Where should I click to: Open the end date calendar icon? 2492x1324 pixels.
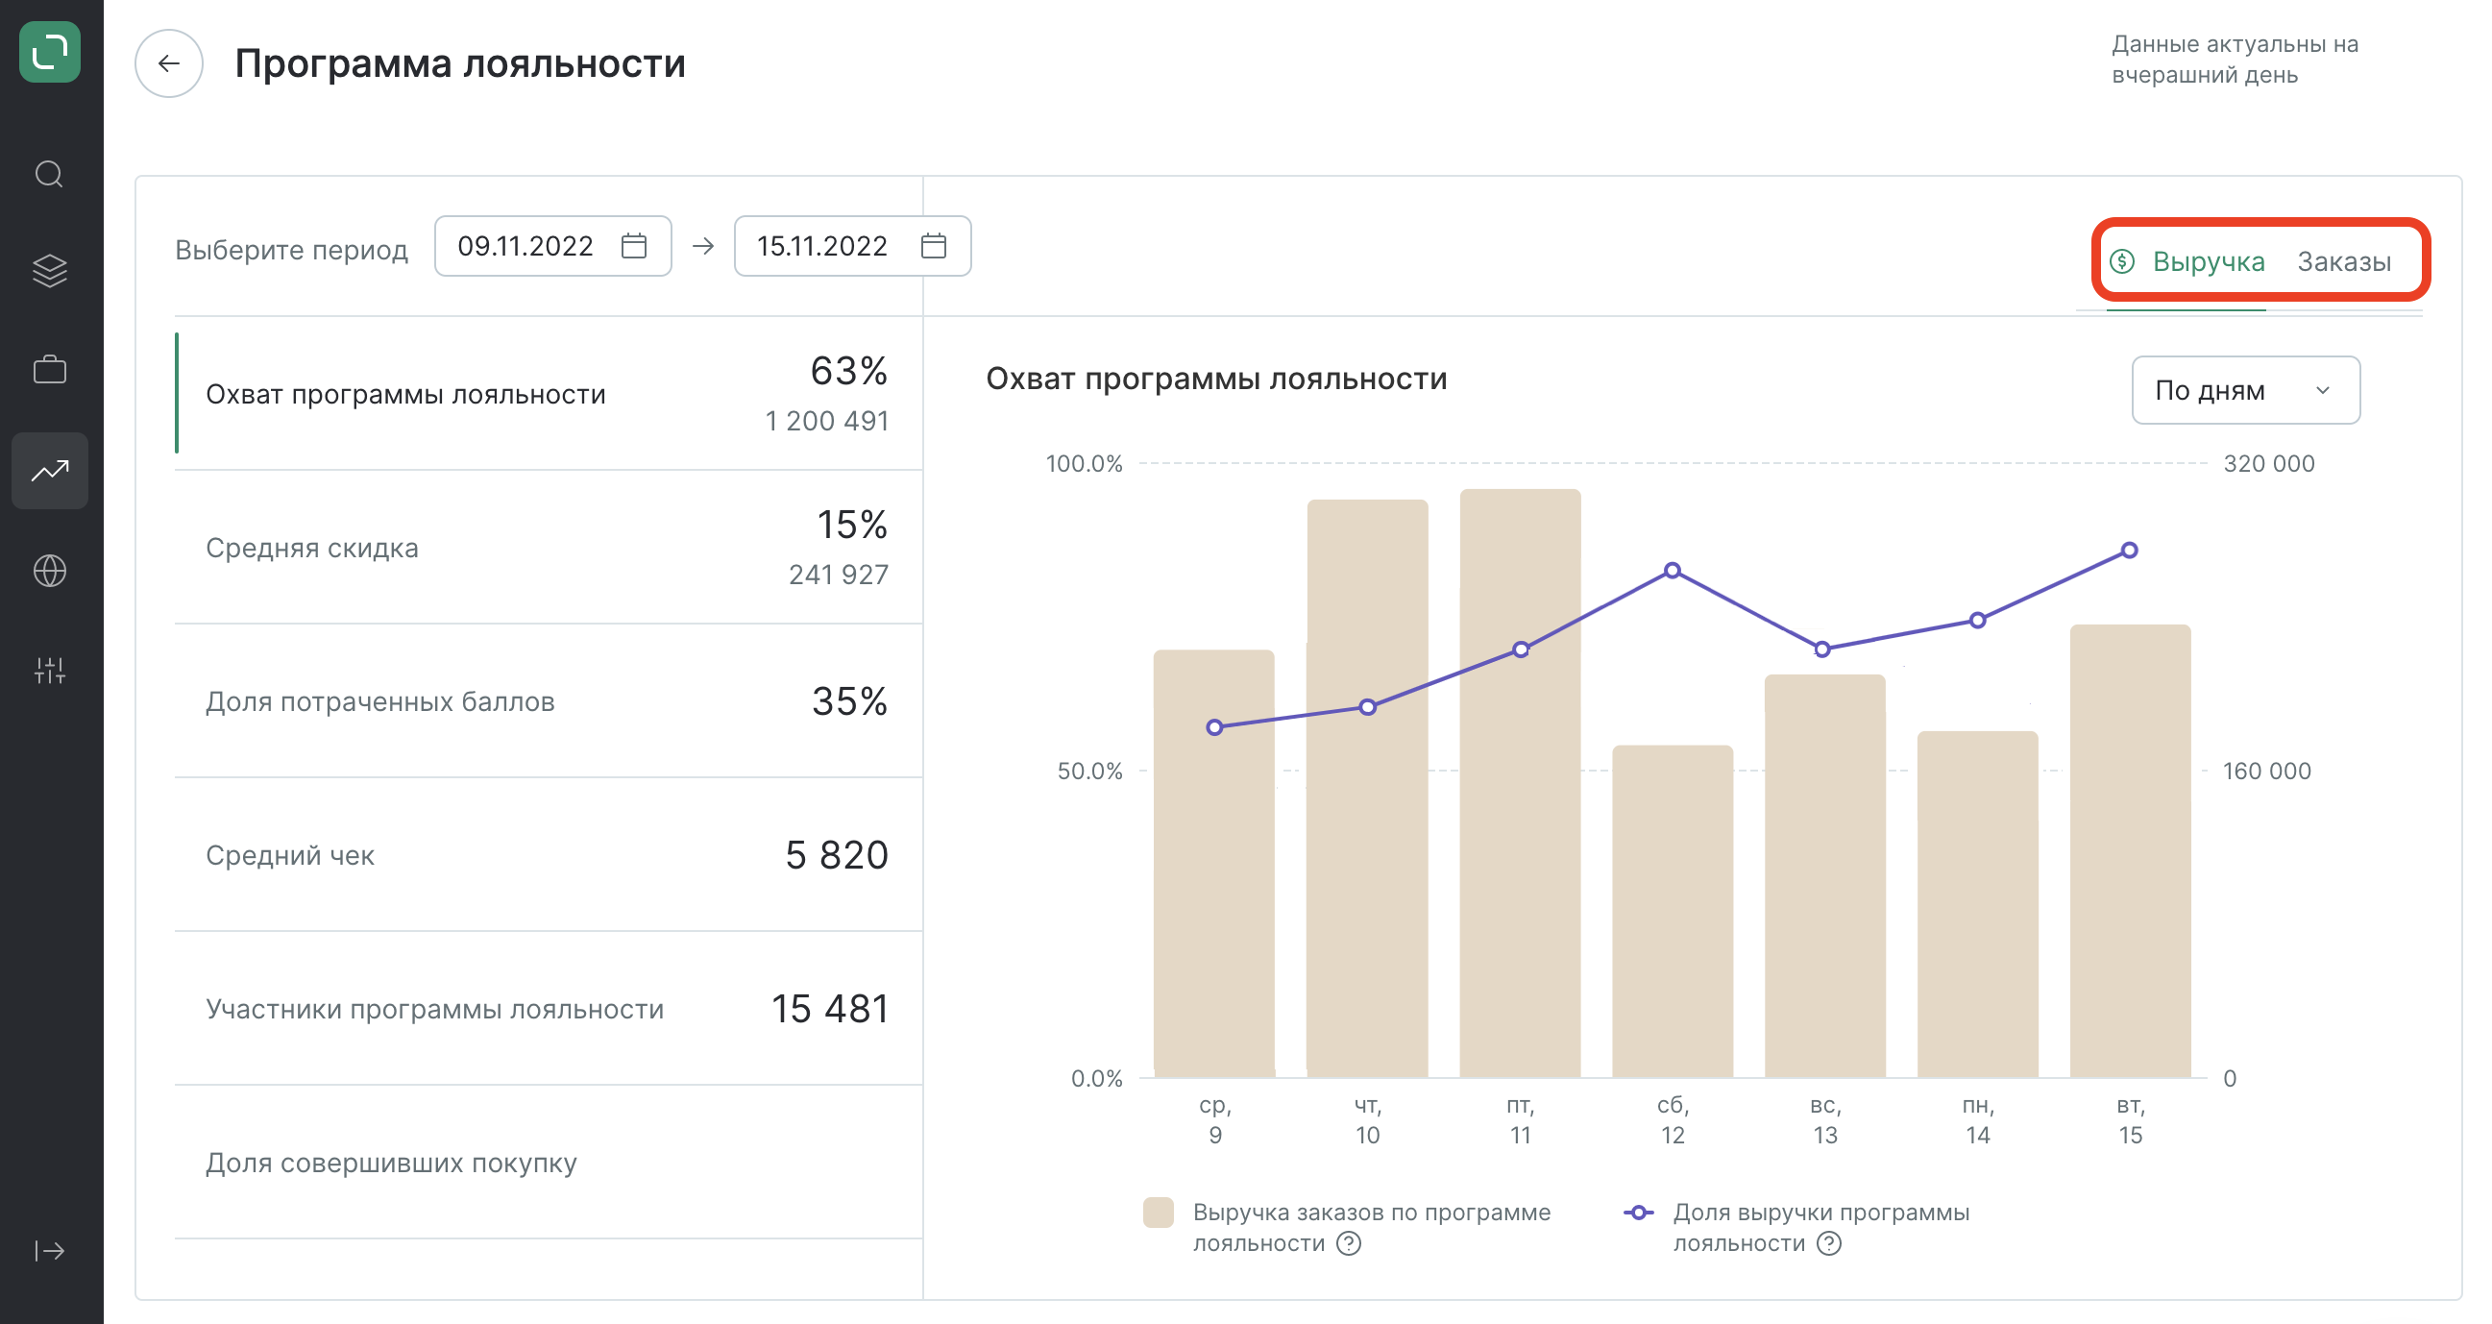pos(934,246)
